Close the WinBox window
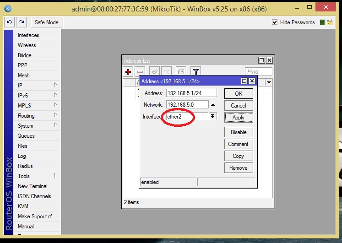Screen dimensions: 342x243 [x=326, y=7]
